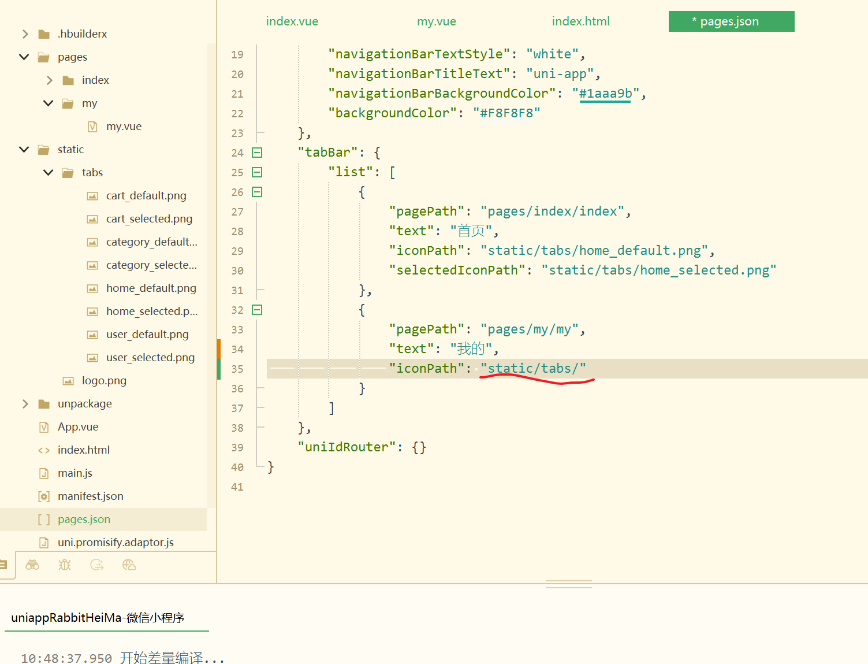
Task: Click the "navigationBarTitleText" key on line 20
Action: pos(419,74)
